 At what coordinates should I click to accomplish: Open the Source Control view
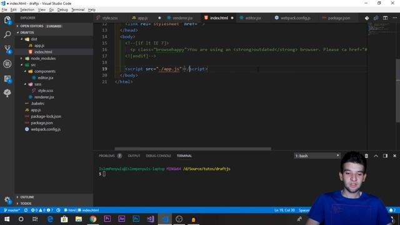[x=7, y=49]
